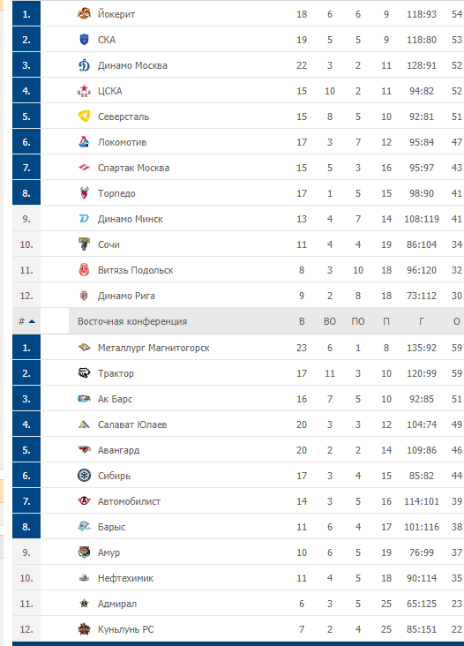Open Салават Юлаев team link
This screenshot has width=464, height=646.
click(132, 424)
